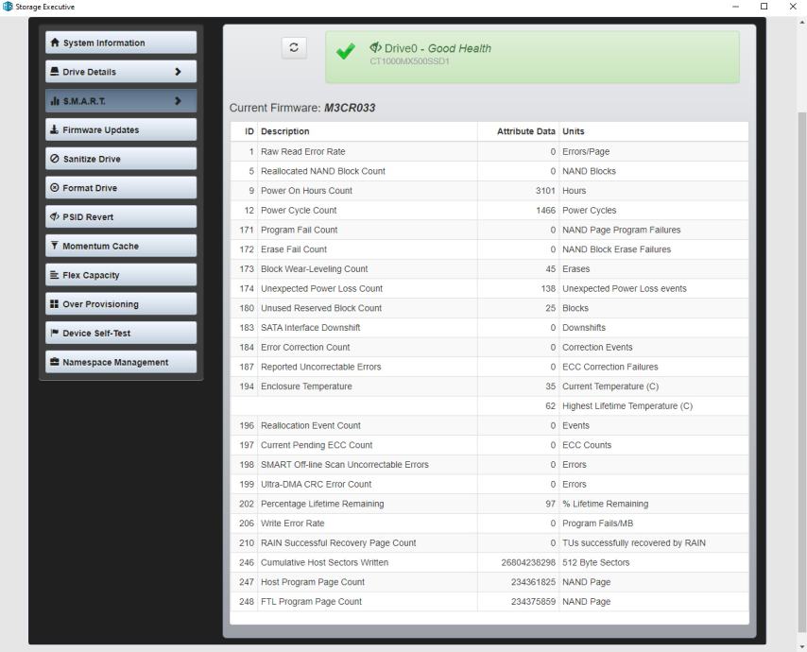Select Host Program Page Count row
807x652 pixels.
point(489,581)
